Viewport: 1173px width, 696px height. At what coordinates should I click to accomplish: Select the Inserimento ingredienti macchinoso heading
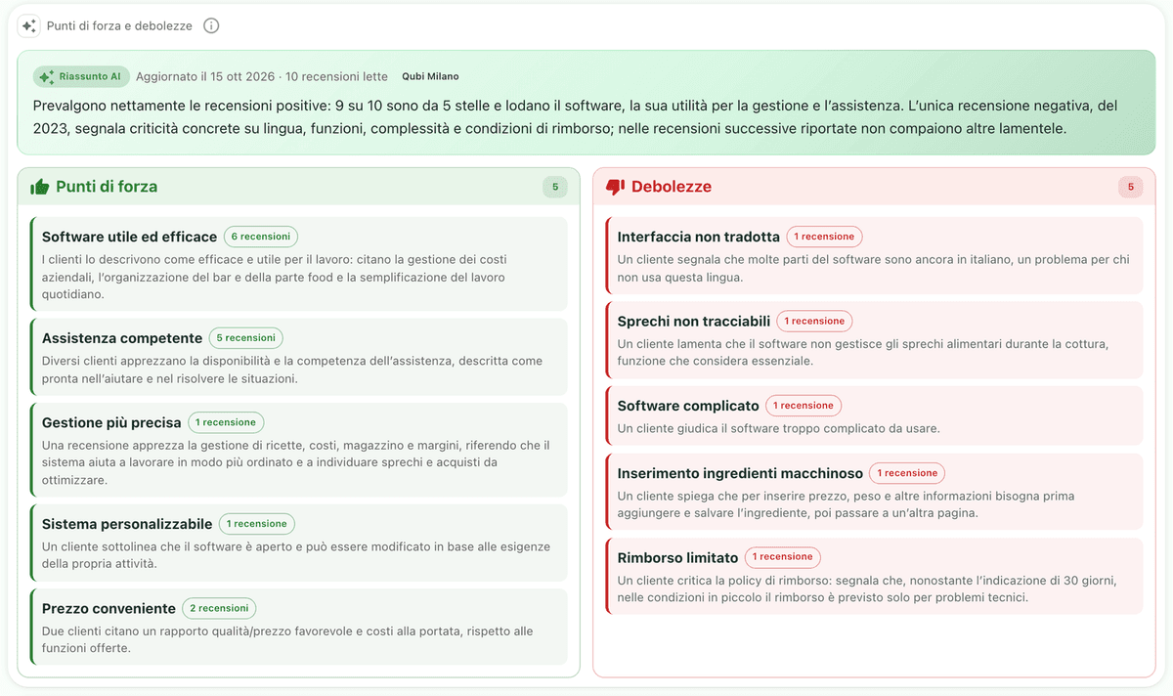[x=740, y=473]
